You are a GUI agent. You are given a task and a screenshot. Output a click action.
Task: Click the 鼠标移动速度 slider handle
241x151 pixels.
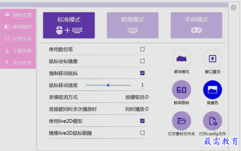click(x=108, y=85)
